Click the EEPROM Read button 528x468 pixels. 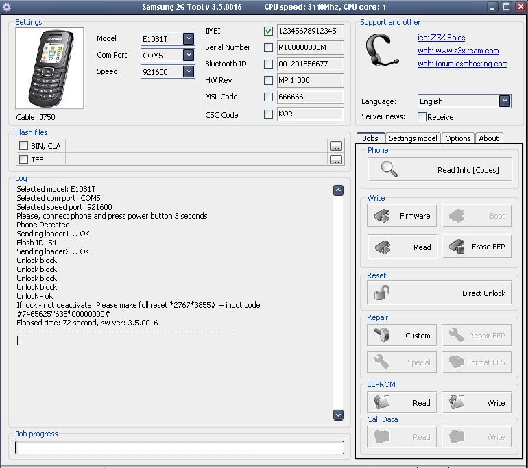click(402, 402)
